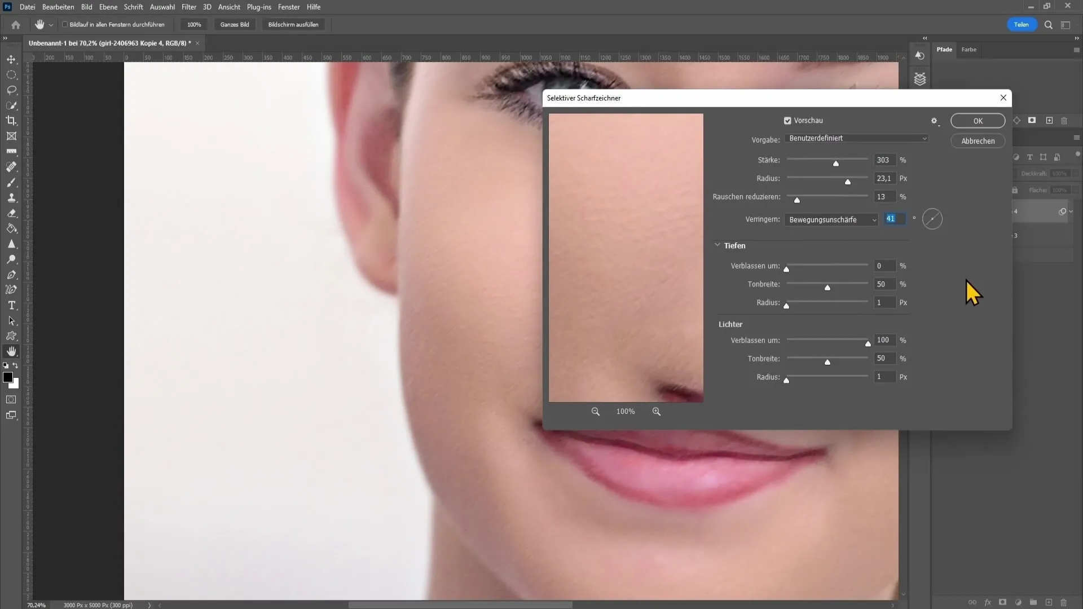Click the Stärke value field
The width and height of the screenshot is (1083, 609).
click(884, 160)
